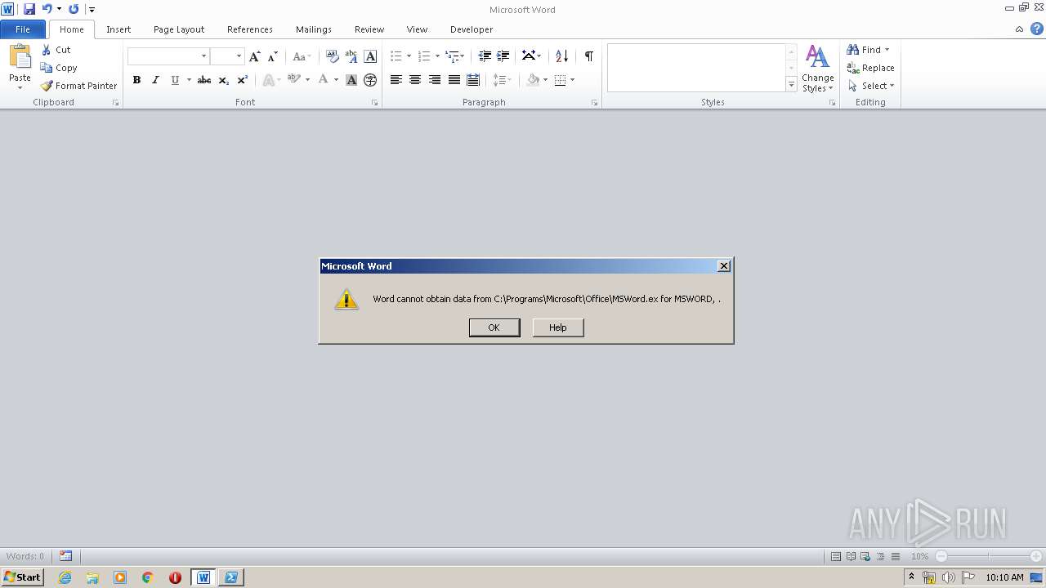This screenshot has height=588, width=1046.
Task: Toggle Strikethrough formatting
Action: (204, 80)
